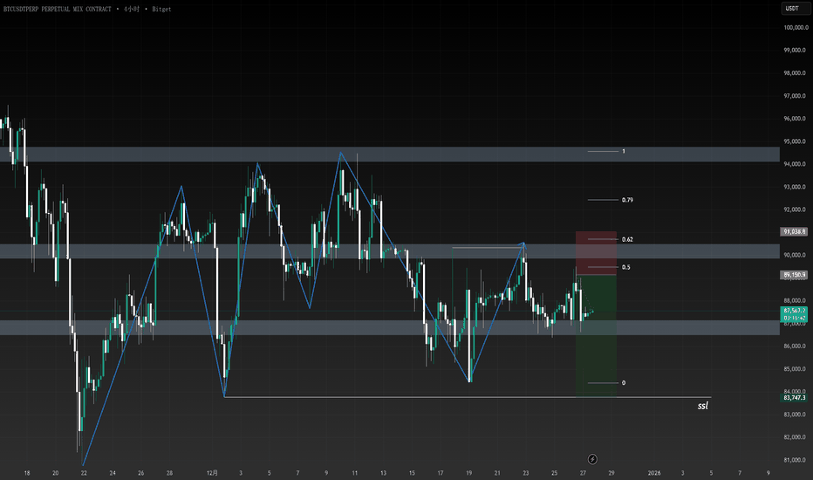Click date label 19 on time axis

click(468, 473)
